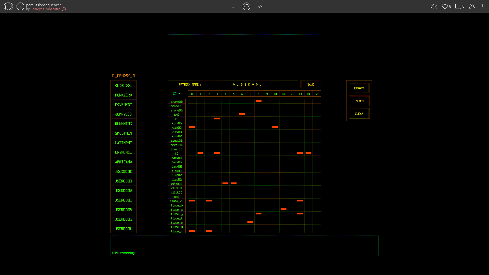Viewport: 489px width, 275px height.
Task: Load the SMOOTHEN memory pattern
Action: point(124,133)
